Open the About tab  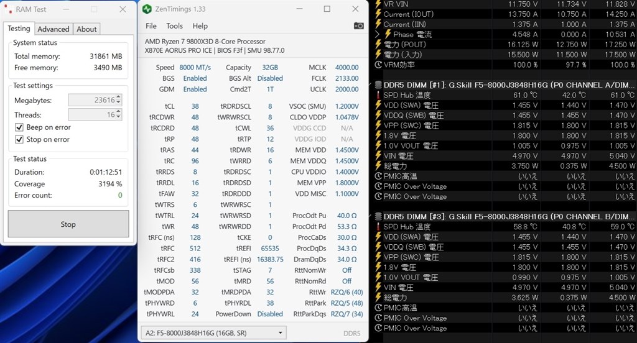[x=86, y=29]
